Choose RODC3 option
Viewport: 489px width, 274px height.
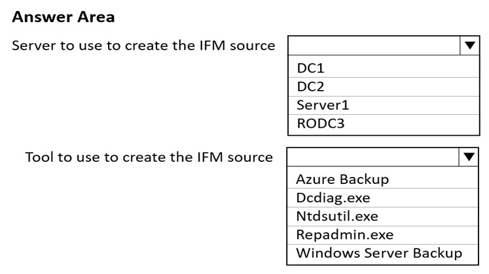pos(384,124)
